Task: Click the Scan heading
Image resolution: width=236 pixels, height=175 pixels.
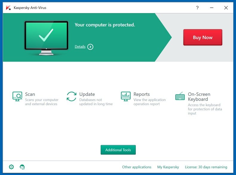Action: [30, 94]
